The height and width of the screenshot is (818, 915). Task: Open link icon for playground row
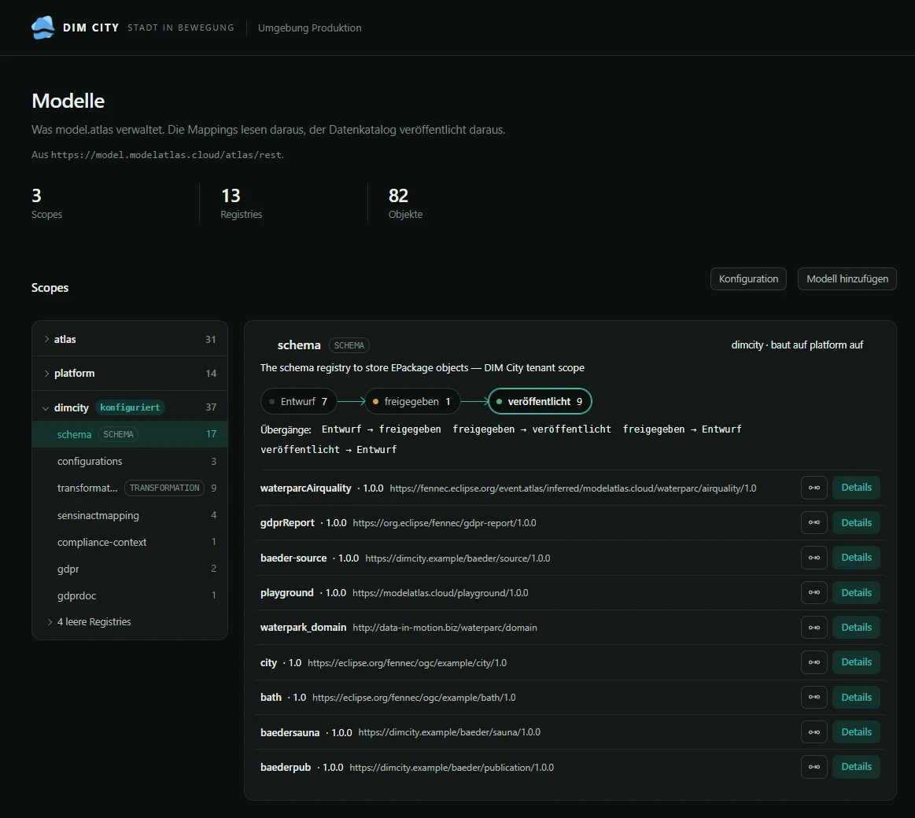click(x=814, y=593)
